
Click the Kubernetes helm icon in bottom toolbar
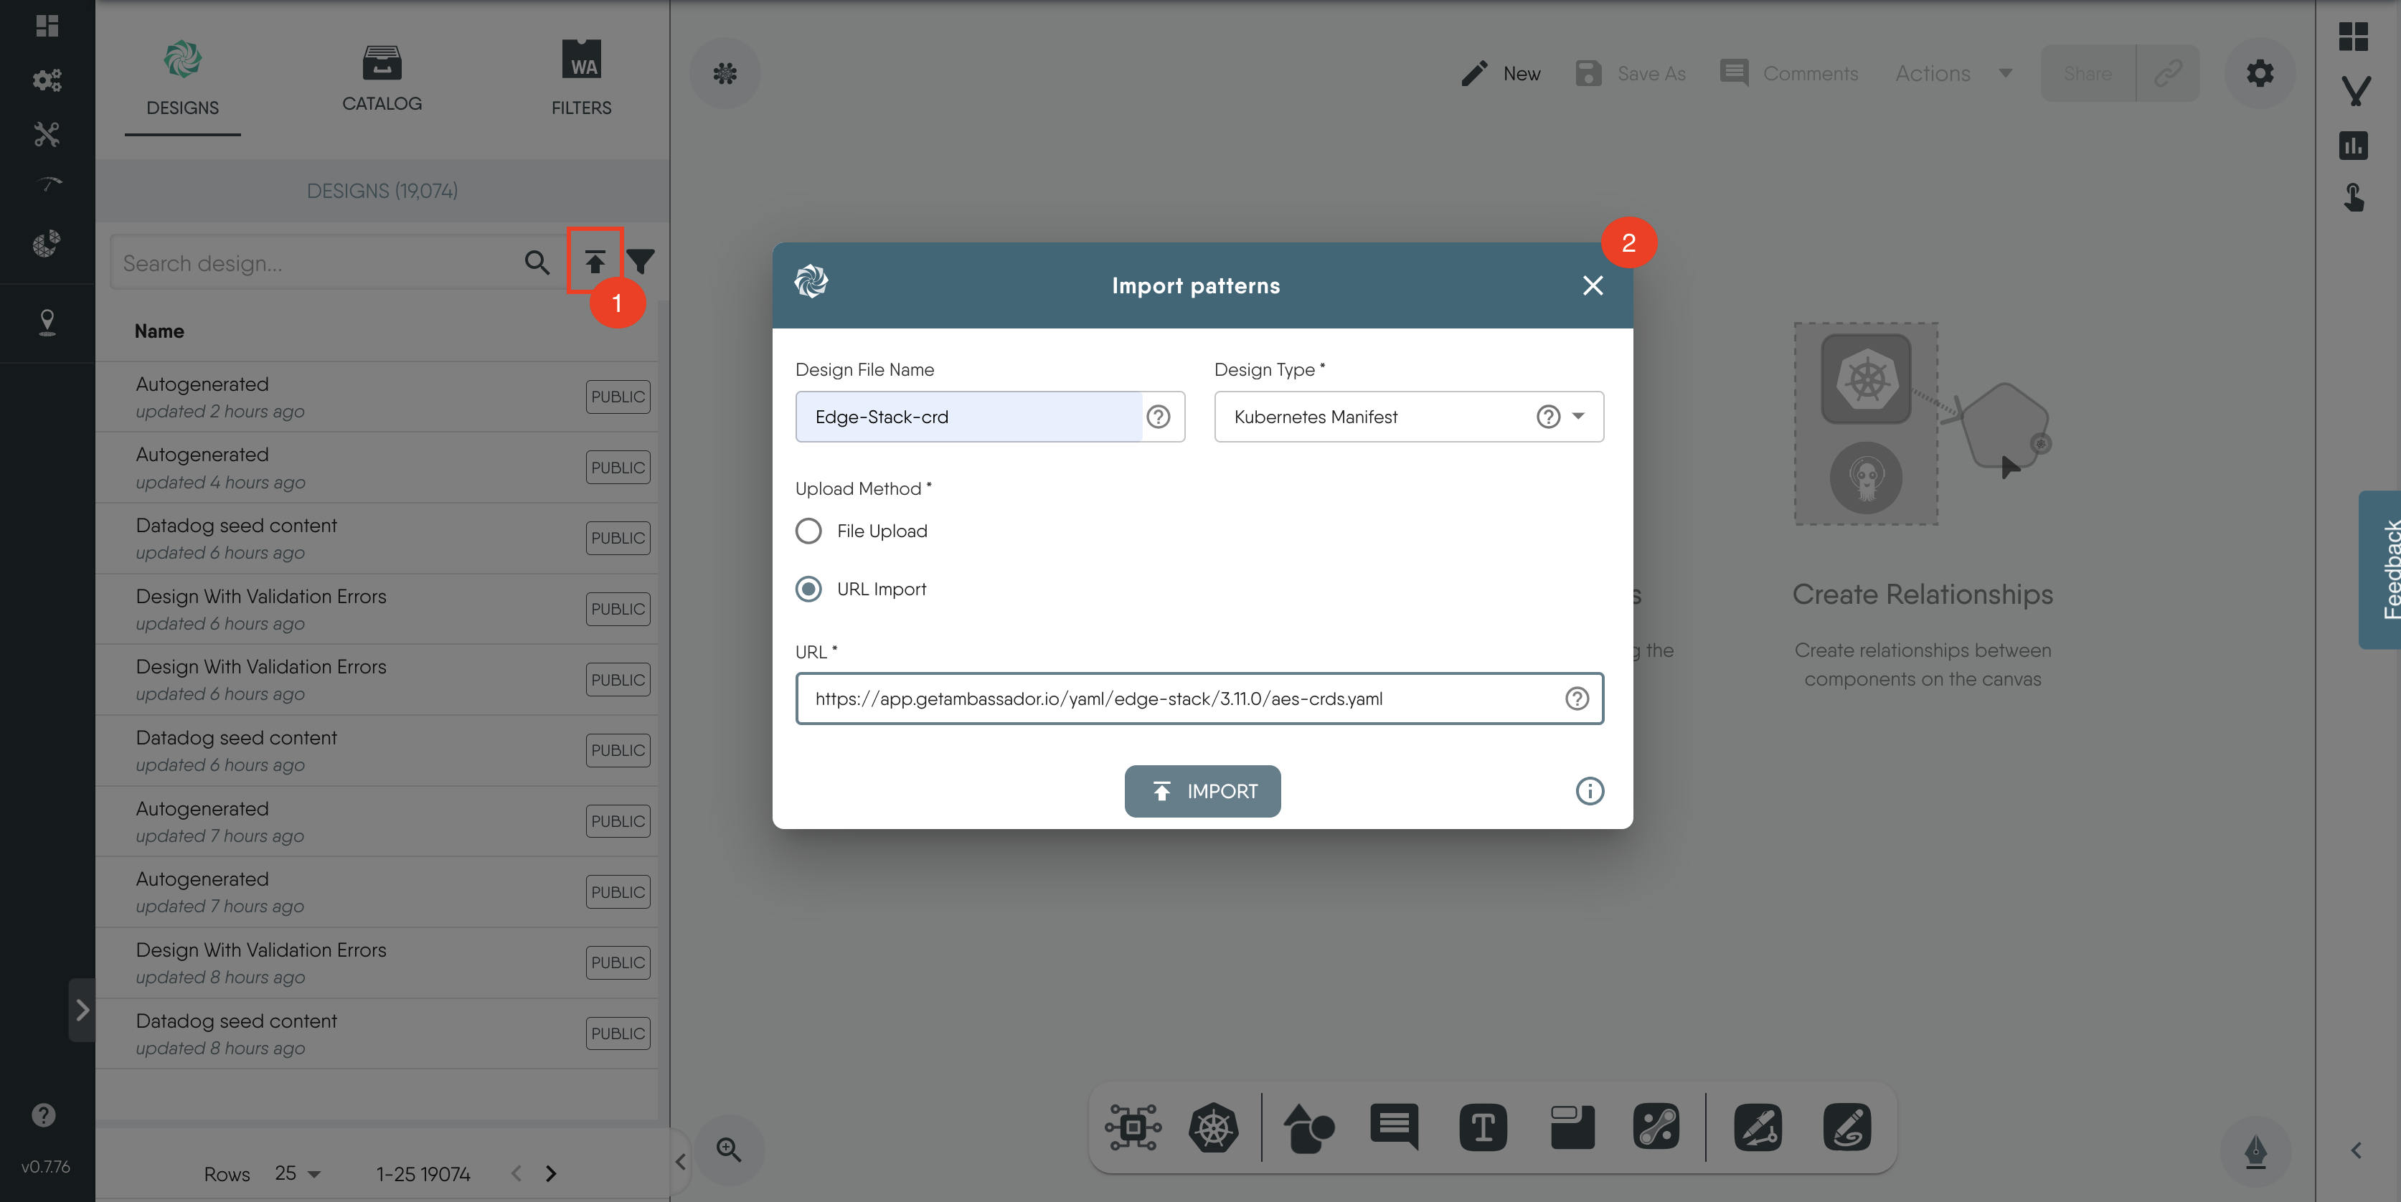1212,1127
